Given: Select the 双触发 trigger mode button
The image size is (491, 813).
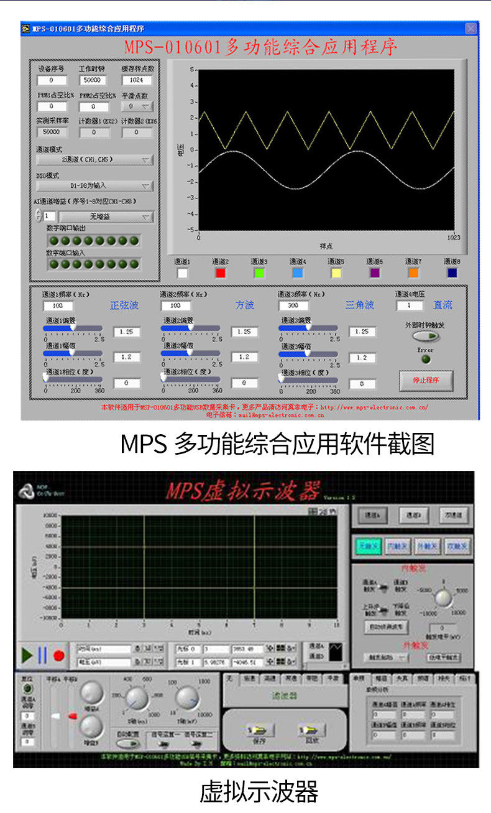Looking at the screenshot, I should (457, 546).
